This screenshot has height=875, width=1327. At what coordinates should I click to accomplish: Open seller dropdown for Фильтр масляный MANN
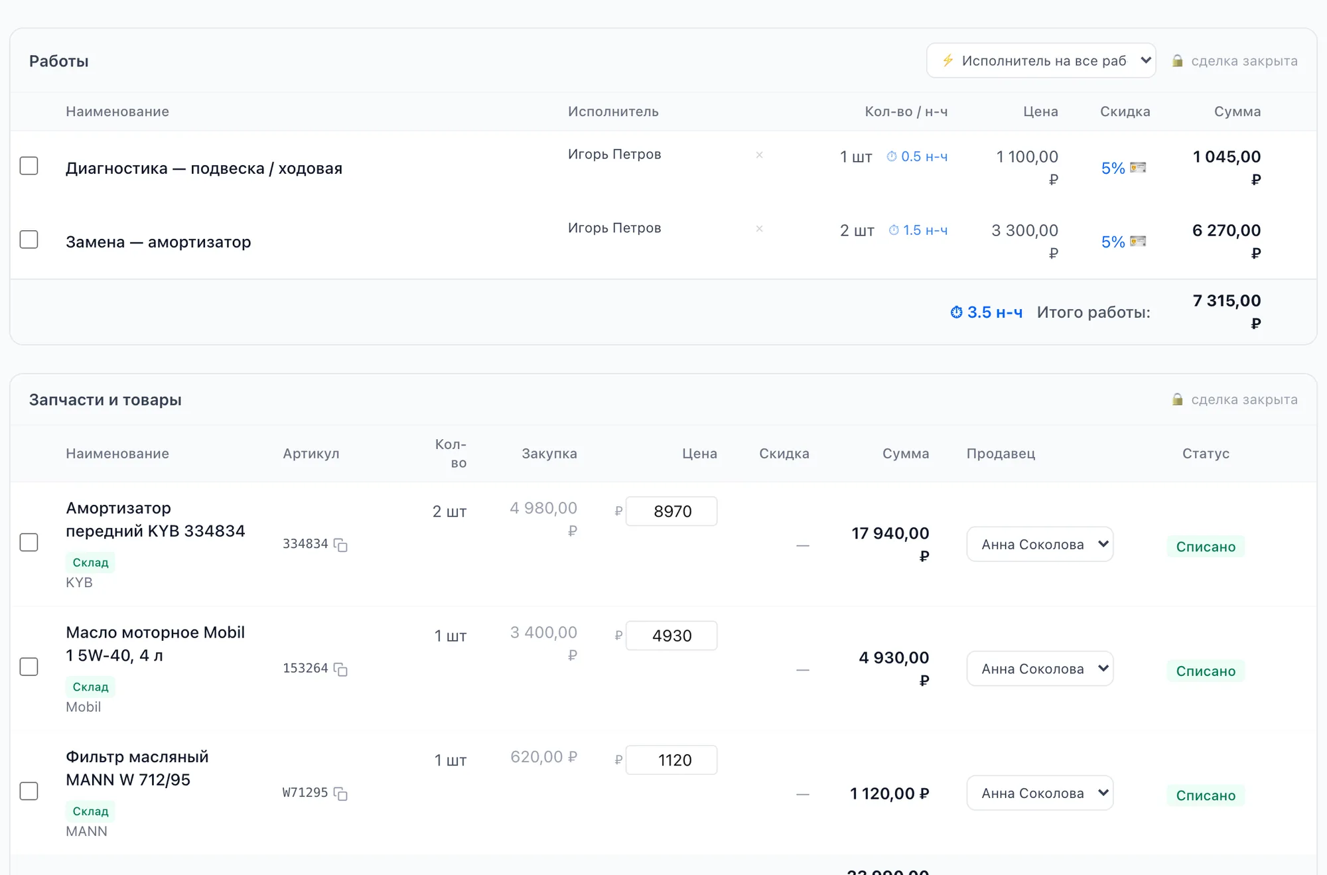1040,793
